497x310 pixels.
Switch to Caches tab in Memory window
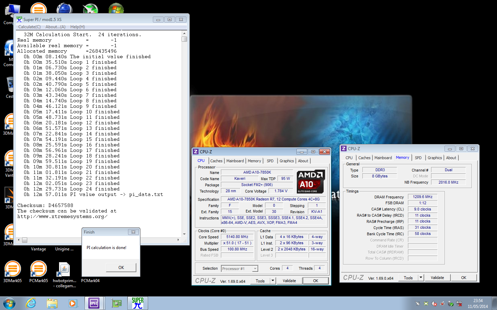(364, 158)
